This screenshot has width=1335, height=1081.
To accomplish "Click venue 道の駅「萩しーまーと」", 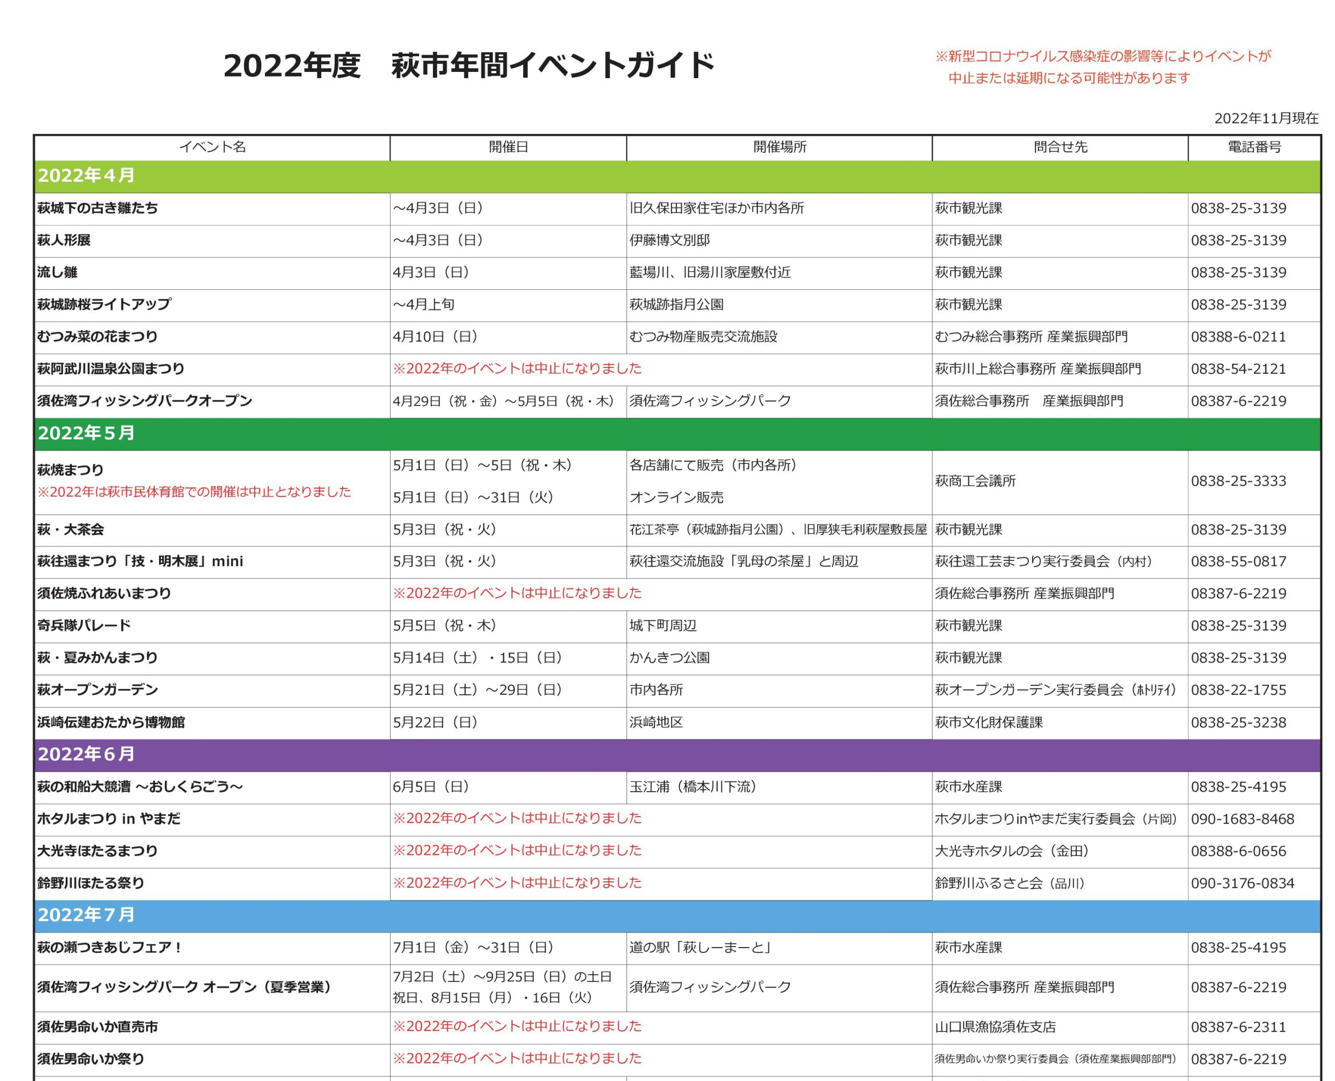I will [701, 948].
